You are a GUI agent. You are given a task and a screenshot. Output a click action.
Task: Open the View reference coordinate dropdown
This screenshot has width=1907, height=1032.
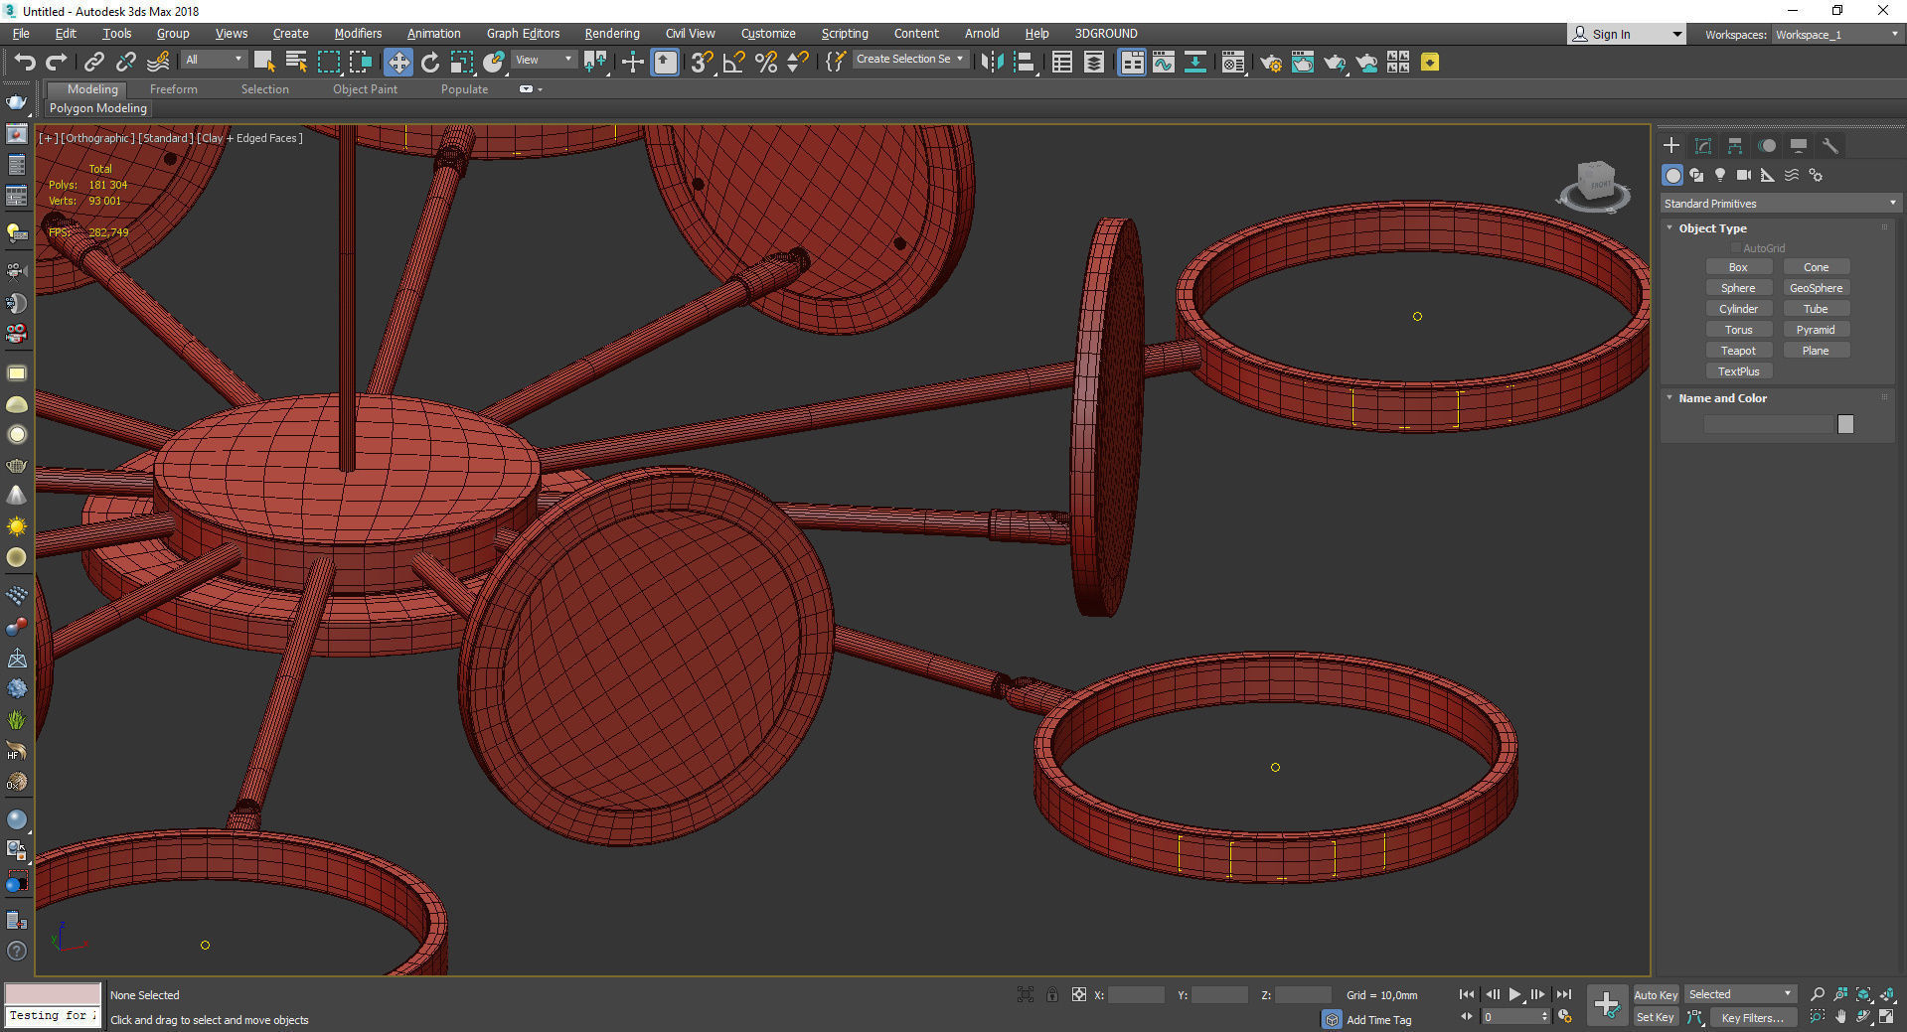pyautogui.click(x=544, y=60)
